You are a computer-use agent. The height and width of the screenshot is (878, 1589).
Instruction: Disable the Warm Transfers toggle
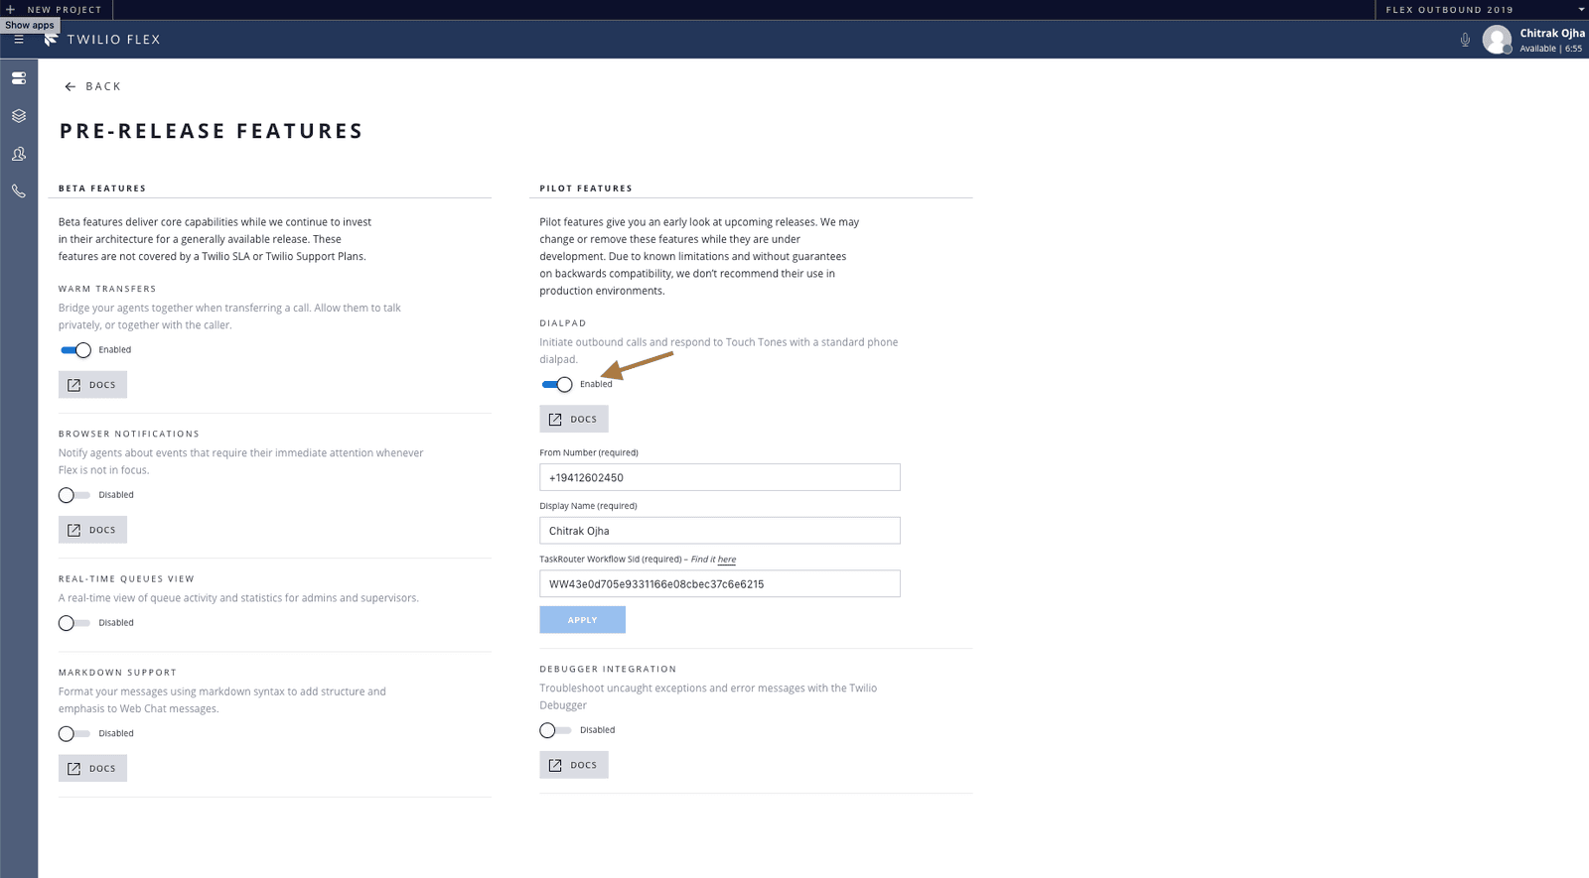75,350
